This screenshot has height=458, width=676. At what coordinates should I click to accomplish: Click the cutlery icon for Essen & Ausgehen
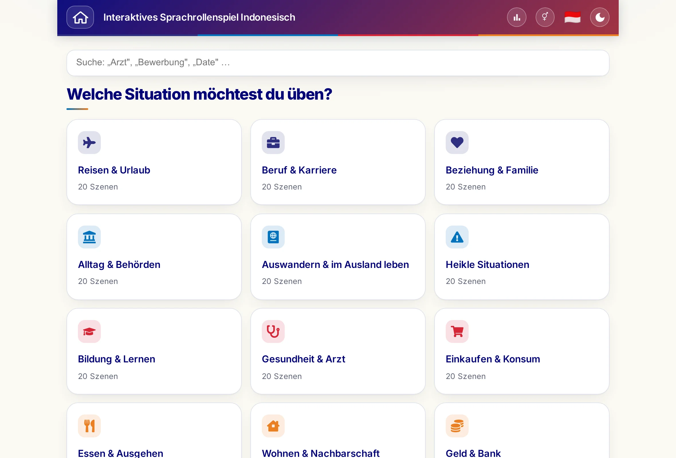coord(89,426)
